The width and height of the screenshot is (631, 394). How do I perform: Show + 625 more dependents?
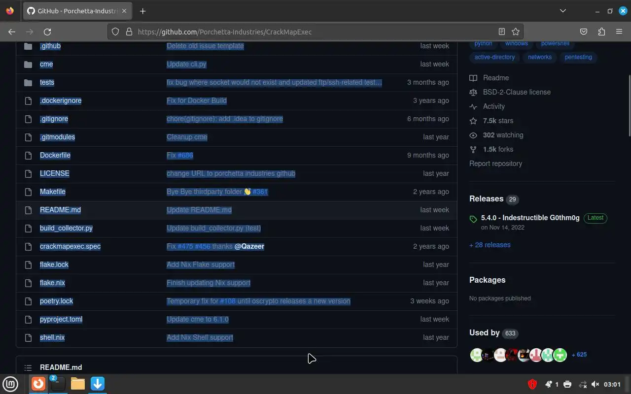[x=579, y=355]
